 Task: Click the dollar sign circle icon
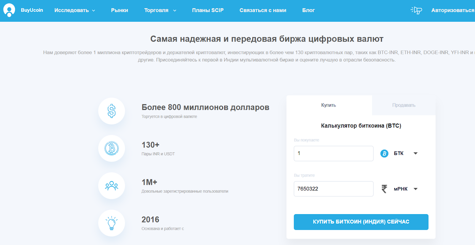tap(112, 111)
